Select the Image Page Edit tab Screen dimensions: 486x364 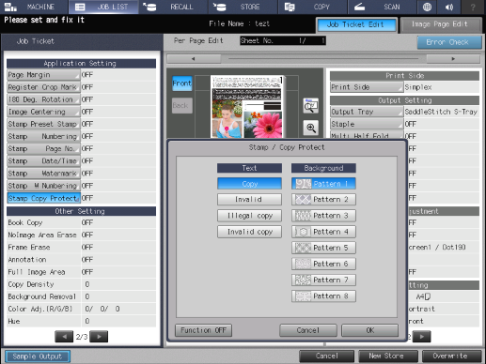pos(440,24)
